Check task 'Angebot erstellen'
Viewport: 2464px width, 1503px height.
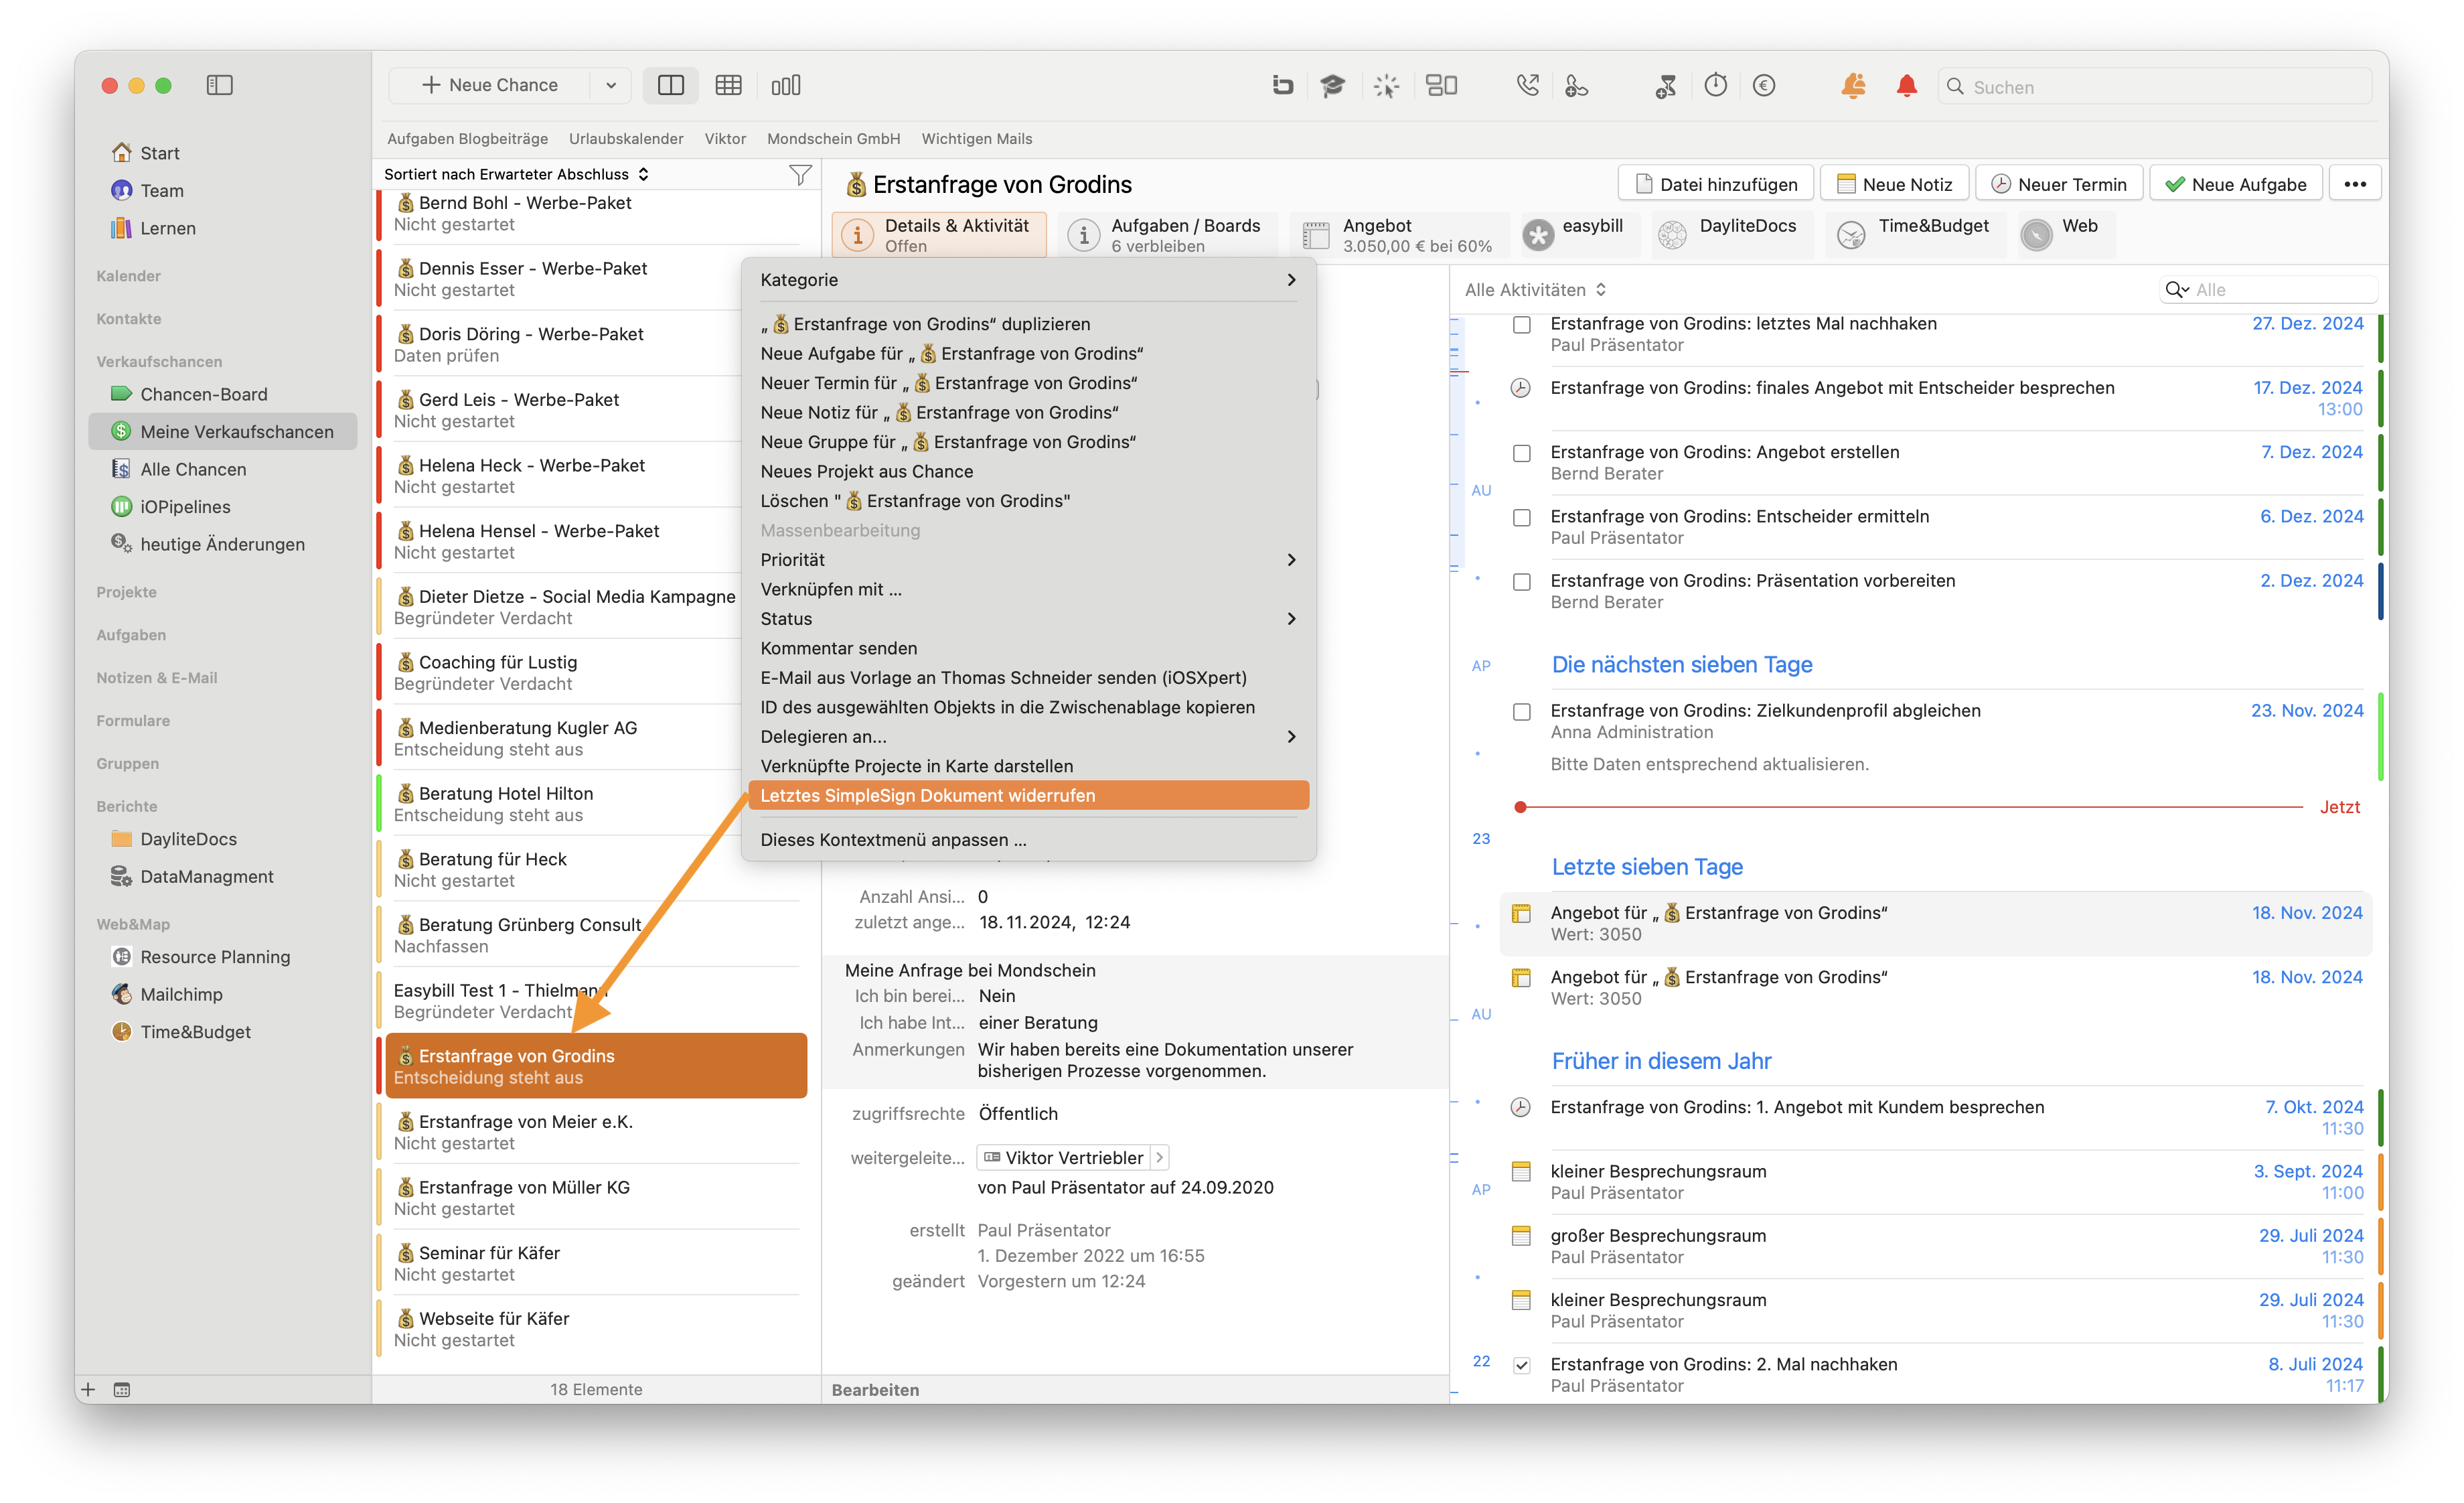click(1522, 453)
